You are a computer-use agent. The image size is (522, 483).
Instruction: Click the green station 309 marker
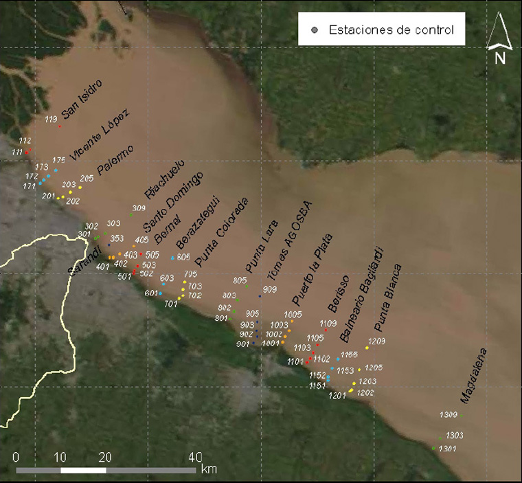click(130, 215)
